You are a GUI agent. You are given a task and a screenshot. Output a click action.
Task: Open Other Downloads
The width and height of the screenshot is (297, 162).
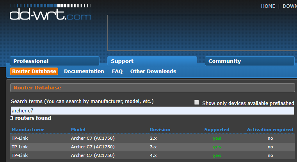point(153,71)
